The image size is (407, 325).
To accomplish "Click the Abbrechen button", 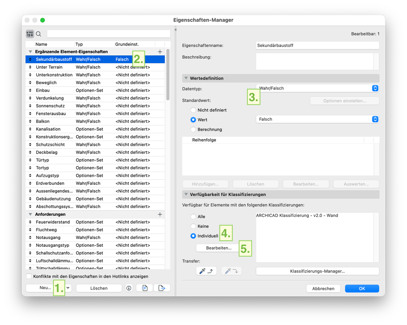I will pos(323,288).
